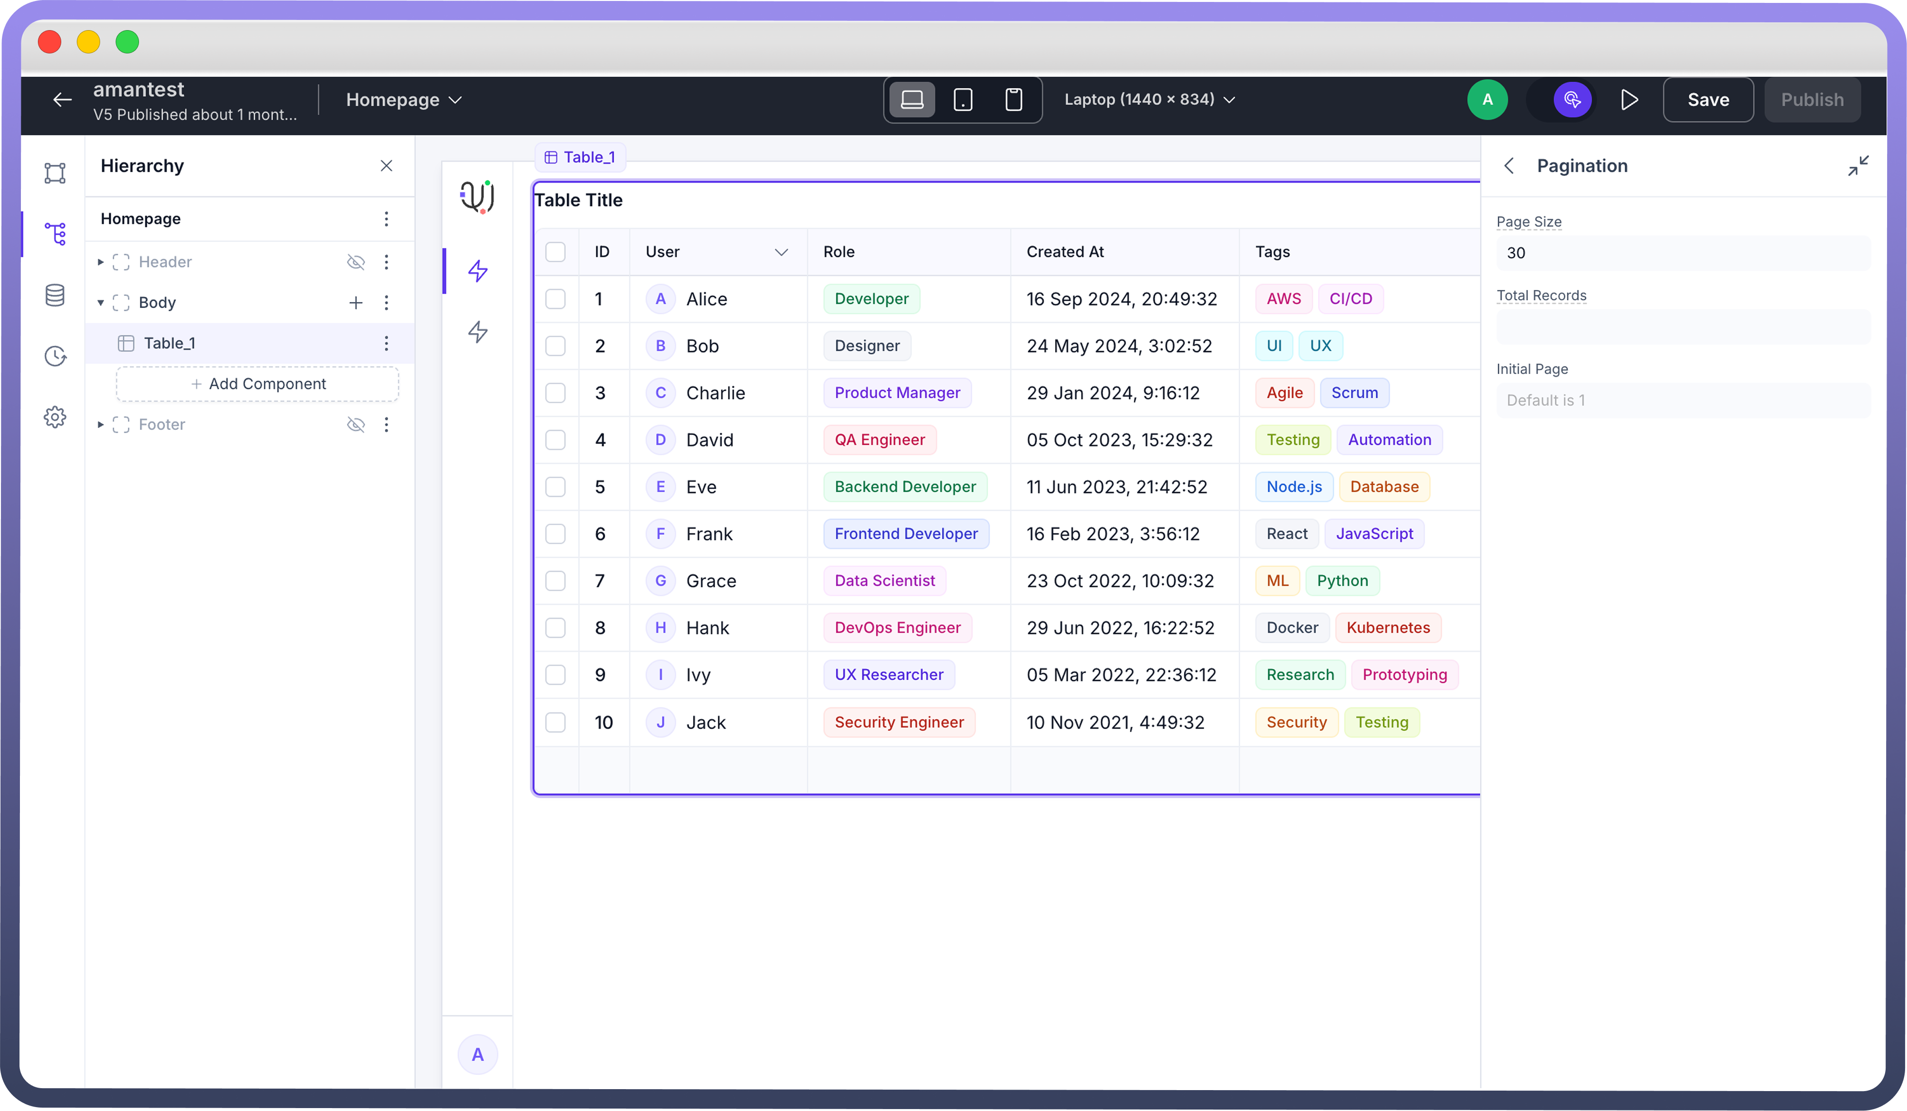Screen dimensions: 1907x1111
Task: Open the Homepage page dropdown
Action: tap(403, 100)
